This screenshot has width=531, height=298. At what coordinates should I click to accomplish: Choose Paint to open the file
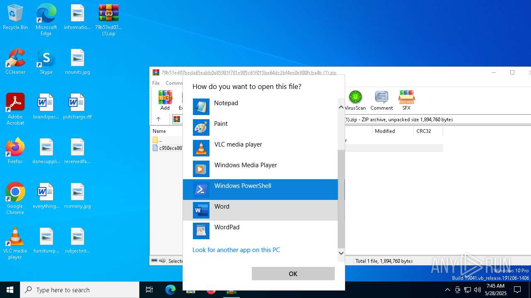tap(260, 127)
